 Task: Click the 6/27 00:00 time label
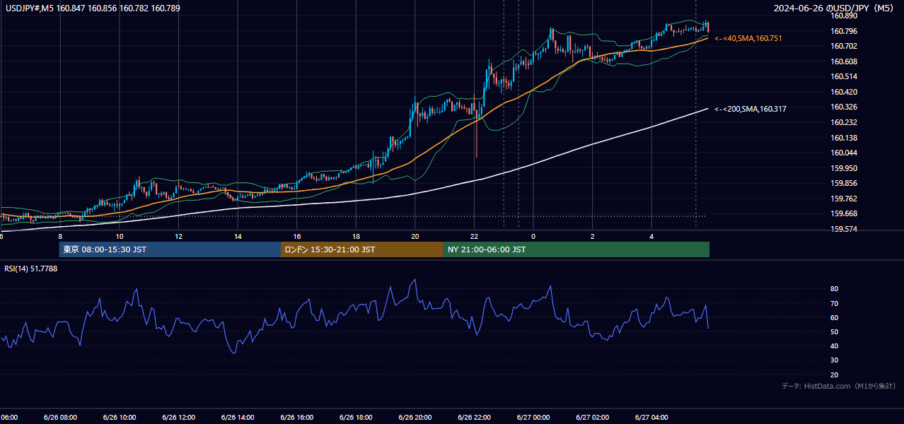click(x=533, y=417)
